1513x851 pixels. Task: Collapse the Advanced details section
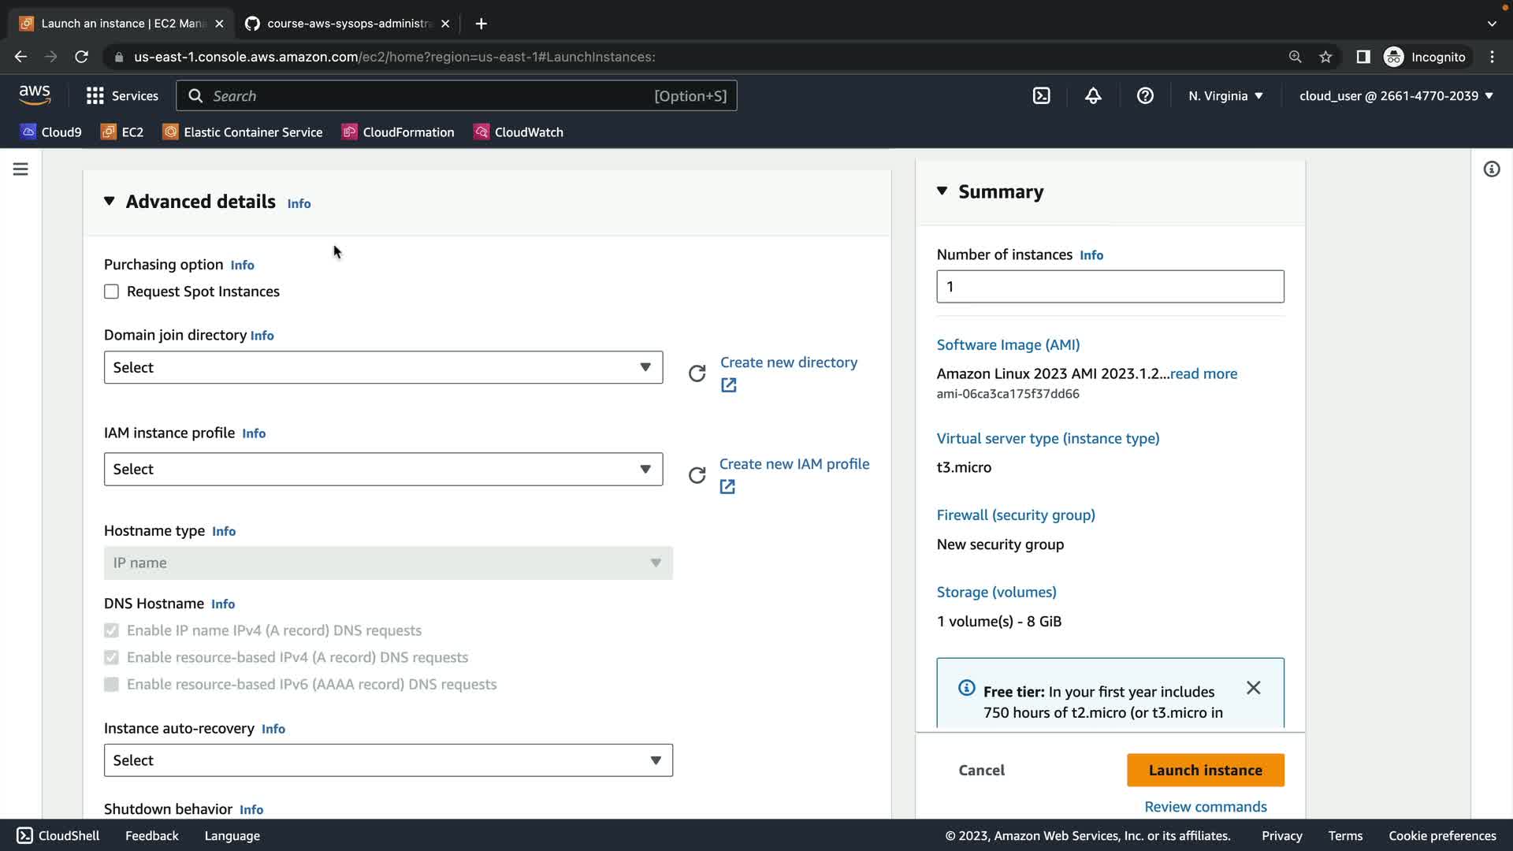click(110, 202)
